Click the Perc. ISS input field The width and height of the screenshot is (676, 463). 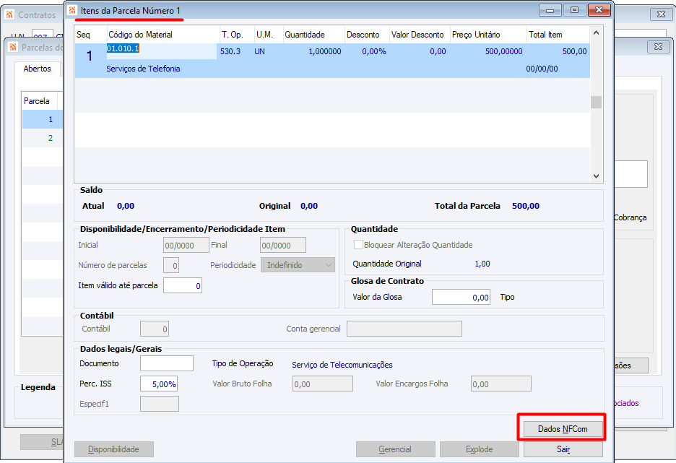159,384
